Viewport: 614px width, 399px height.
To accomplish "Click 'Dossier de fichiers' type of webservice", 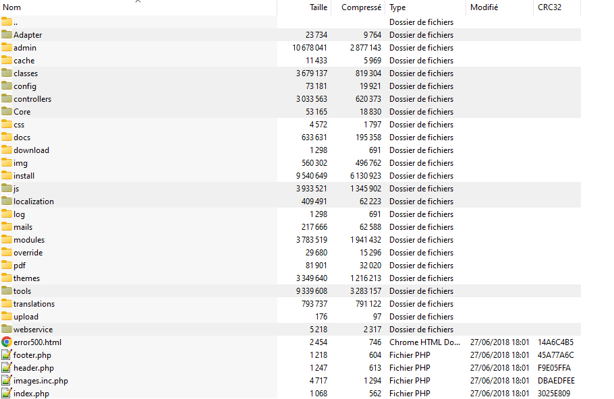I will pos(421,330).
